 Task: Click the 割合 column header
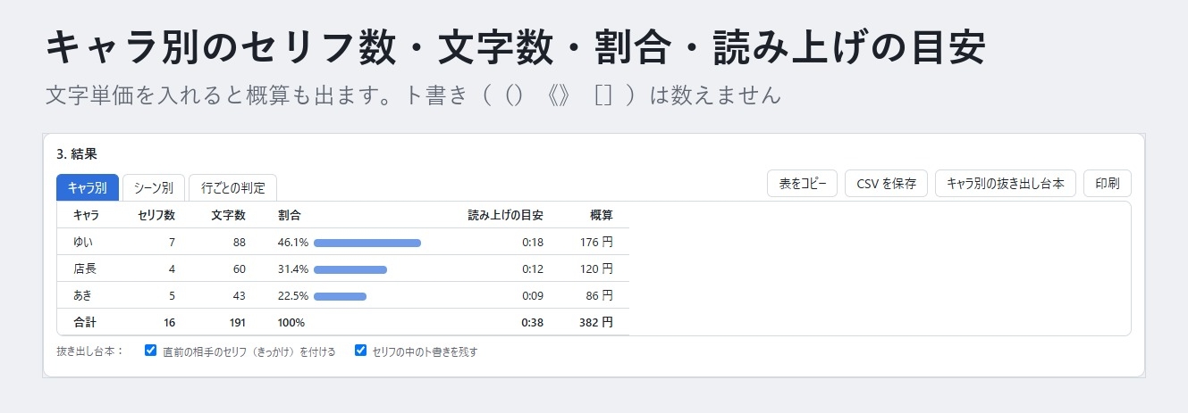[x=289, y=215]
